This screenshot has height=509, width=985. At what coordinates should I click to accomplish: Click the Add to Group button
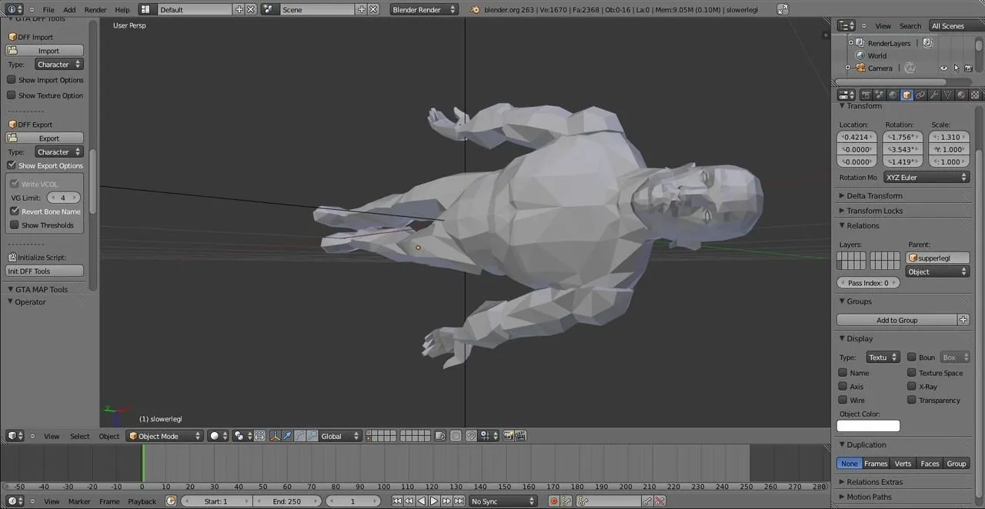coord(897,320)
